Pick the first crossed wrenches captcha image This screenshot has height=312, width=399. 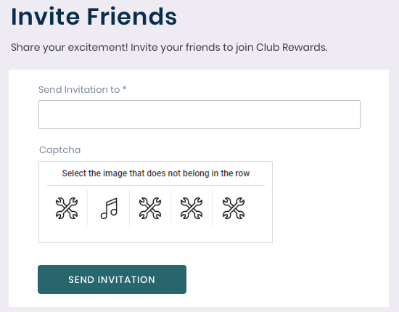(67, 208)
